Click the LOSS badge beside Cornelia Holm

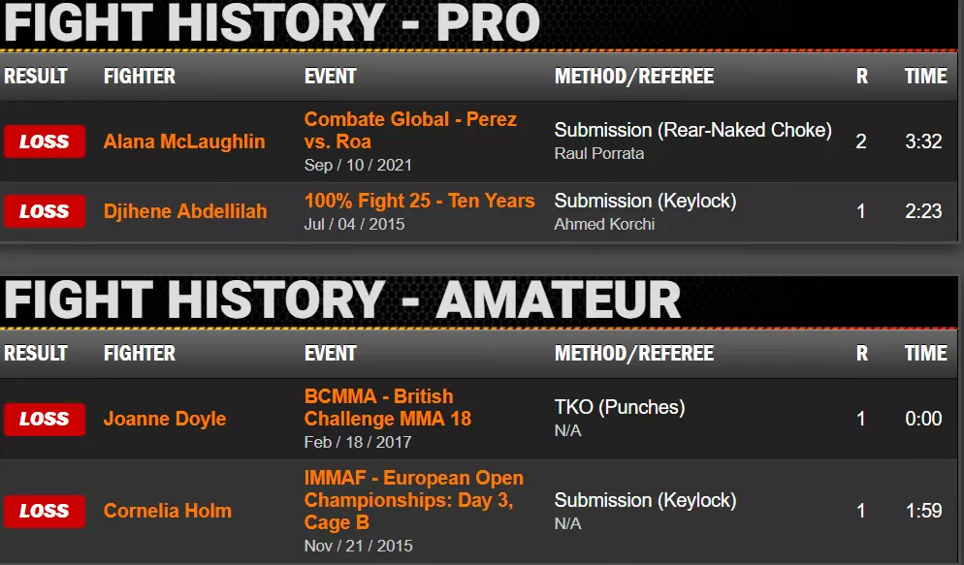[45, 511]
